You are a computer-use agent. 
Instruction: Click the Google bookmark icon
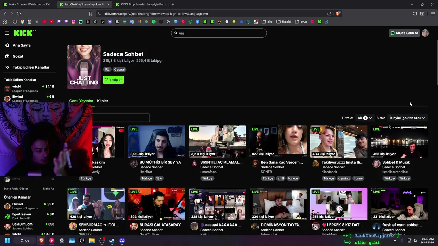pyautogui.click(x=22, y=22)
